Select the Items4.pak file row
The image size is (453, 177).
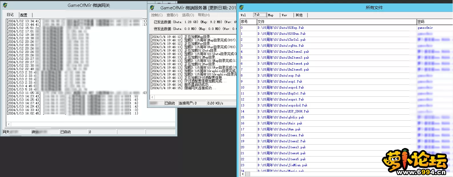[x=346, y=153]
